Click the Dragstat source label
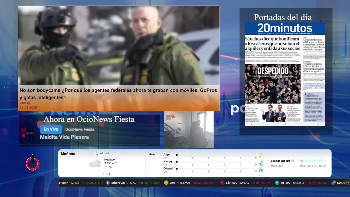Screen dimensions: 350x197 (x=25, y=103)
